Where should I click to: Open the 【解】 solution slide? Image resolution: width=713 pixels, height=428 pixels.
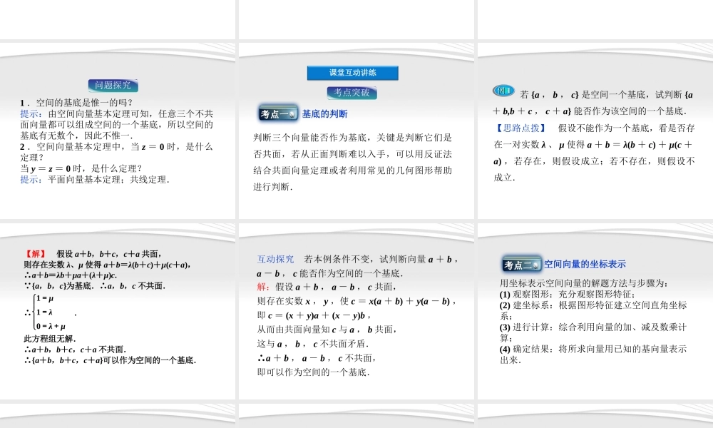(118, 311)
